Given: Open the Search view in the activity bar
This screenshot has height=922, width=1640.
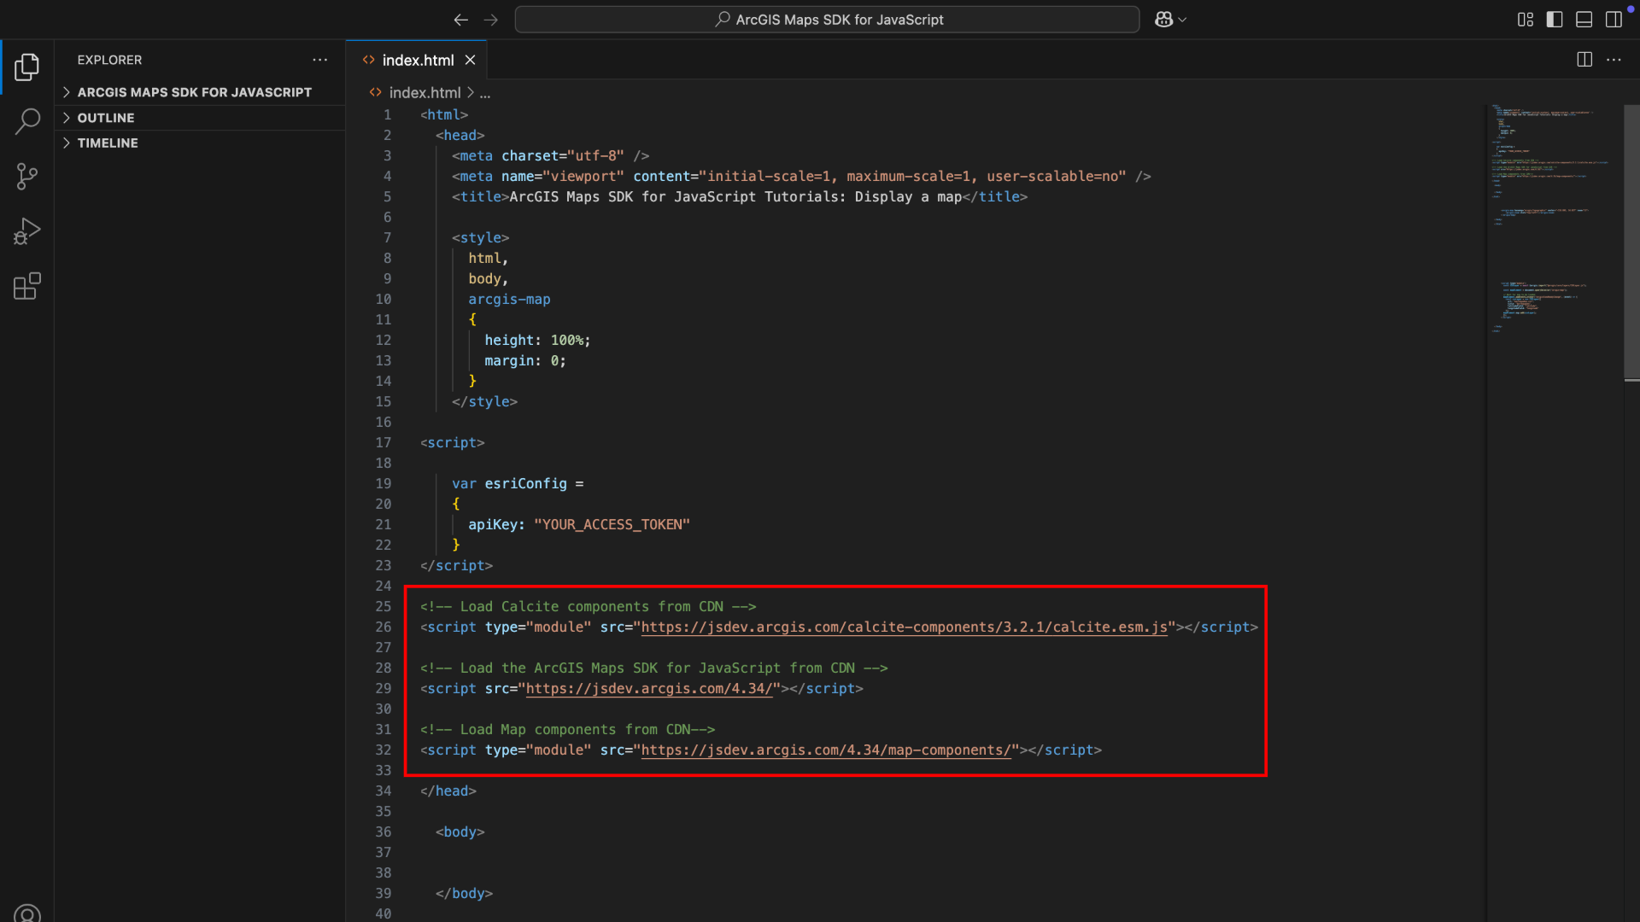Looking at the screenshot, I should point(26,121).
